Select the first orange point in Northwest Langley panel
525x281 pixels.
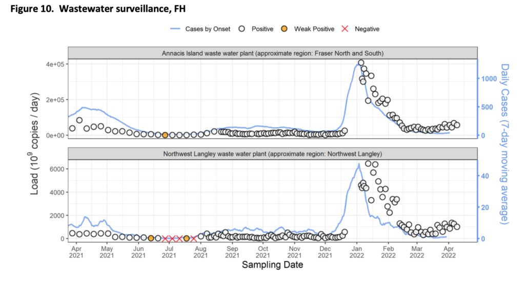(x=151, y=238)
